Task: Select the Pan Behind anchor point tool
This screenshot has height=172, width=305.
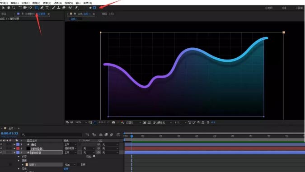Action: (x=30, y=8)
